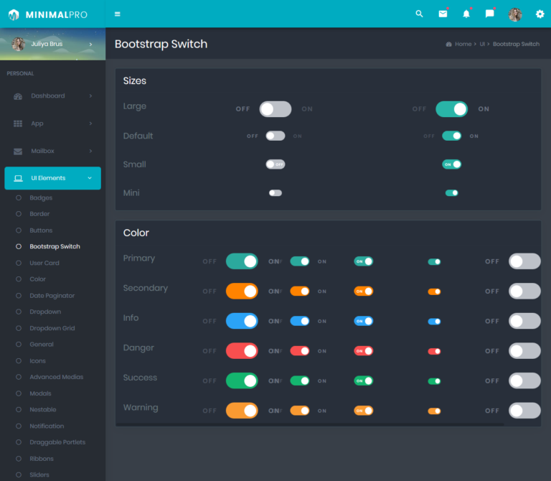
Task: Expand the Dashboard menu chevron
Action: click(x=90, y=96)
